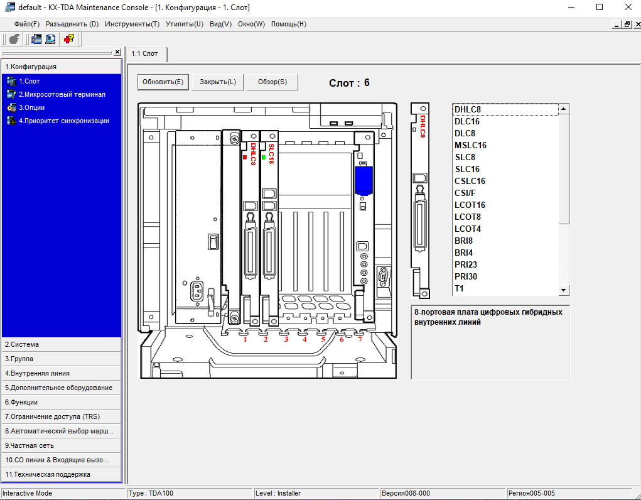Viewport: 641px width, 500px height.
Task: Select MSLC16 in the card list
Action: coord(505,145)
